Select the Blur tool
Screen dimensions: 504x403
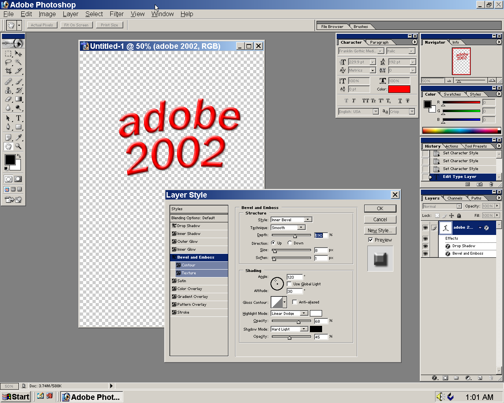tap(8, 107)
